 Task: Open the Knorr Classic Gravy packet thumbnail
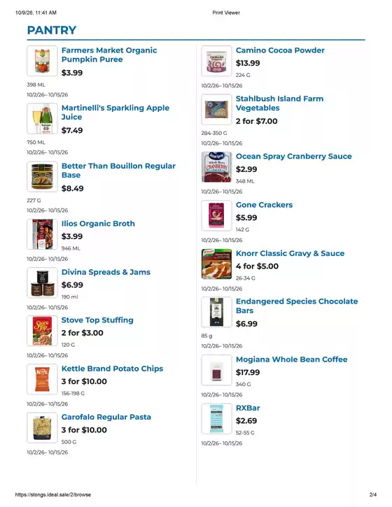pyautogui.click(x=216, y=264)
